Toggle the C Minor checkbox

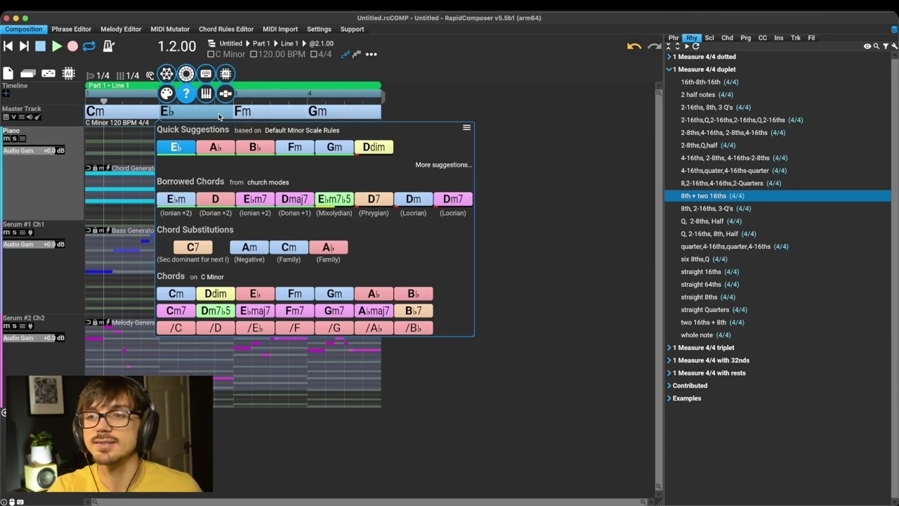click(x=211, y=54)
